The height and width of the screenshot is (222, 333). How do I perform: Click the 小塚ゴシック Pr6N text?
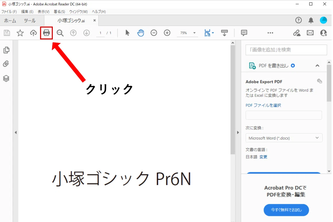click(122, 179)
